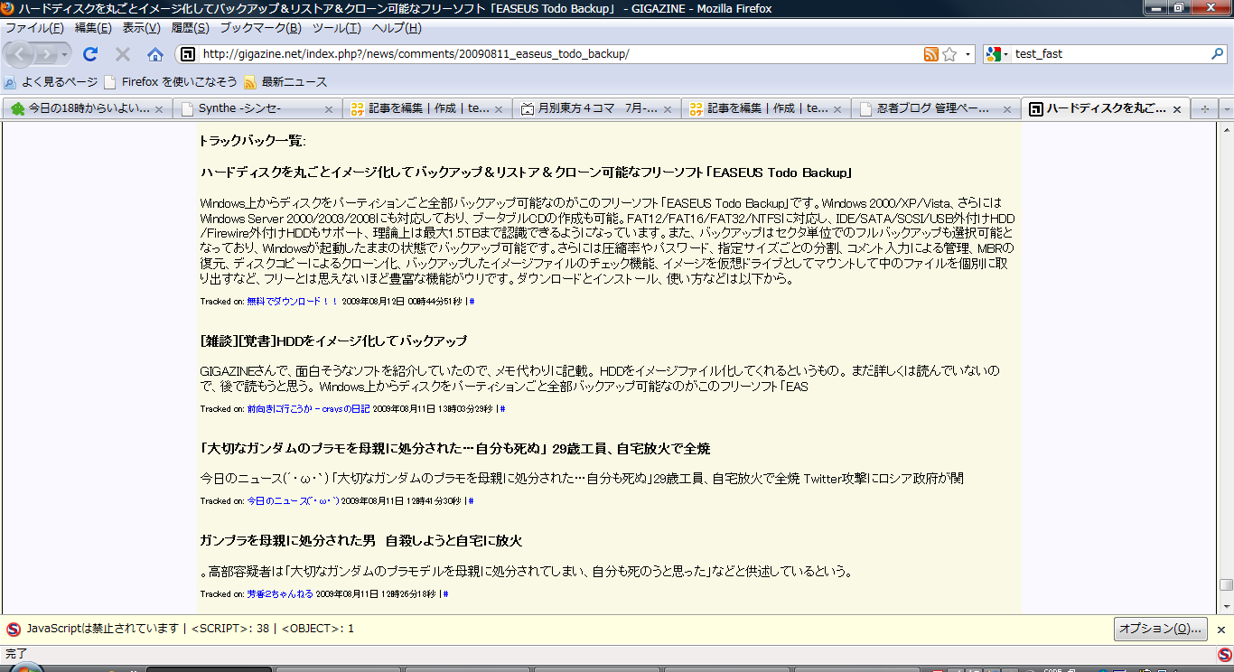Go back with the Firefox back arrow
Viewport: 1234px width, 672px height.
tap(21, 54)
